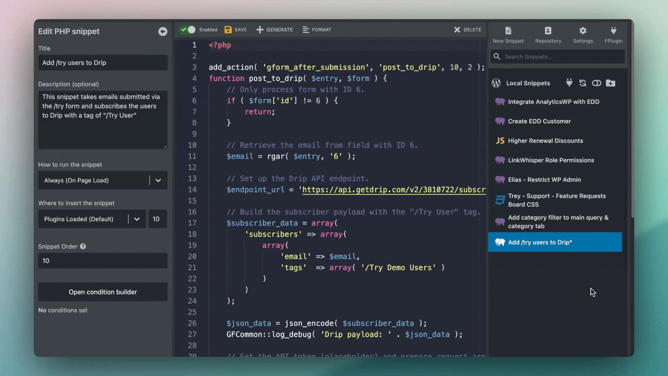The image size is (668, 376).
Task: Click the SAVE disk icon
Action: click(x=228, y=30)
